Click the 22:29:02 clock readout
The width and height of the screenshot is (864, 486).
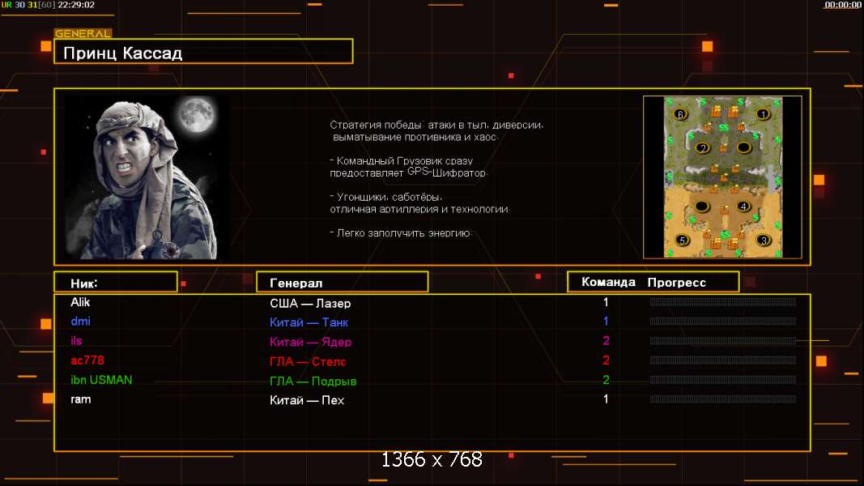[76, 5]
